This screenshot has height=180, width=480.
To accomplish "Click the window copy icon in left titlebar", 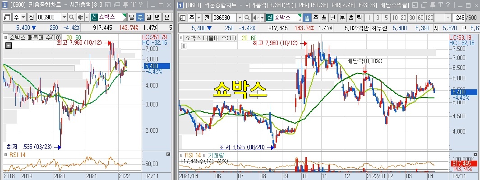I will [x=117, y=5].
